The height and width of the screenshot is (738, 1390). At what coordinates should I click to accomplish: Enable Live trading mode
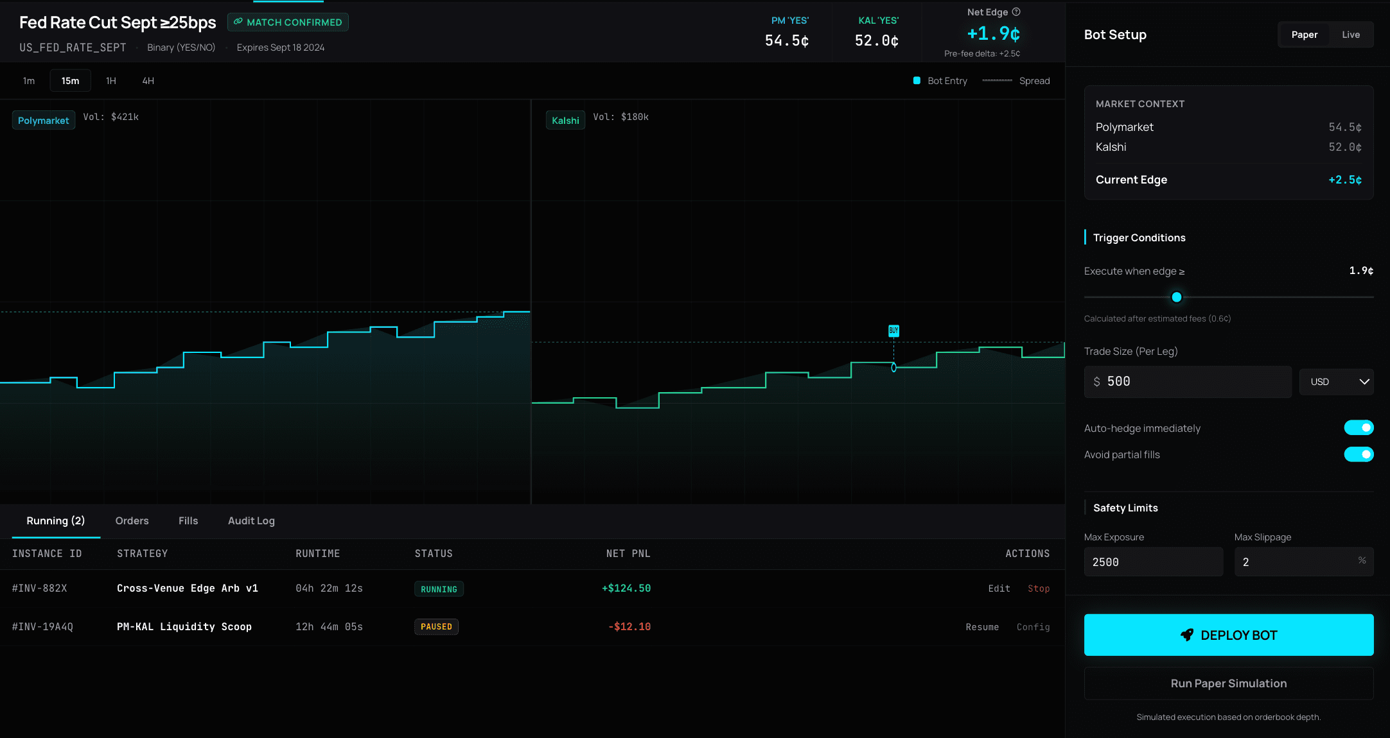point(1350,34)
